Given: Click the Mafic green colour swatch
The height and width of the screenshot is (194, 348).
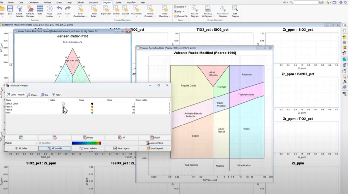Looking at the screenshot, I should (92, 113).
